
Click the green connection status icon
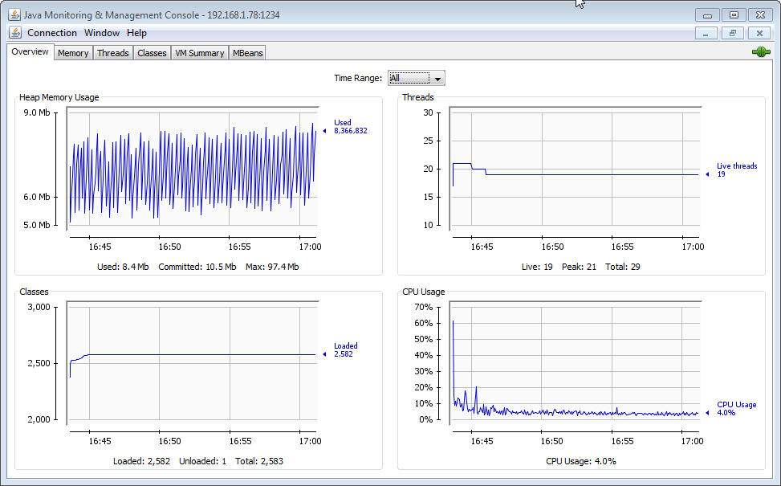(x=760, y=52)
